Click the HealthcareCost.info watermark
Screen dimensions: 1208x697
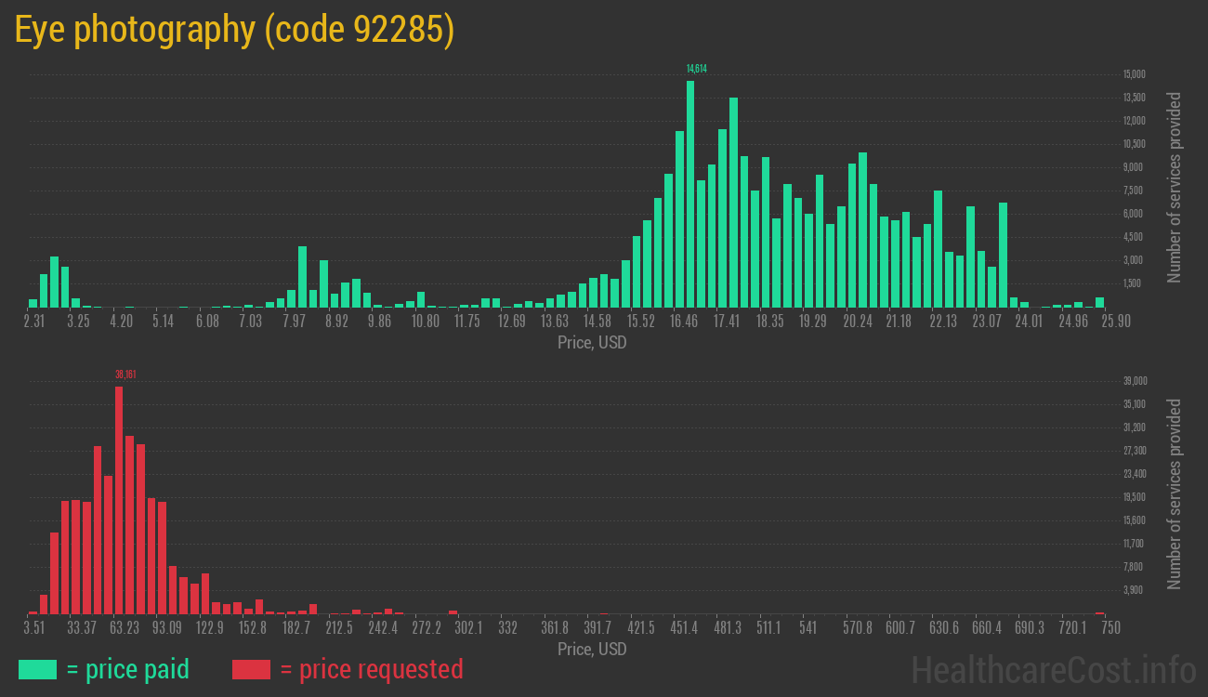[1052, 669]
